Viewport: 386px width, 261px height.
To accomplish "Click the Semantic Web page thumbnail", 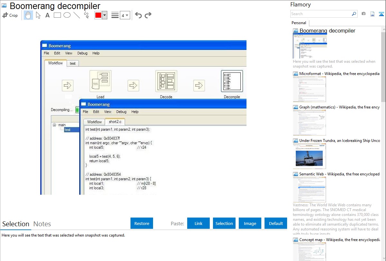I will 309,190.
